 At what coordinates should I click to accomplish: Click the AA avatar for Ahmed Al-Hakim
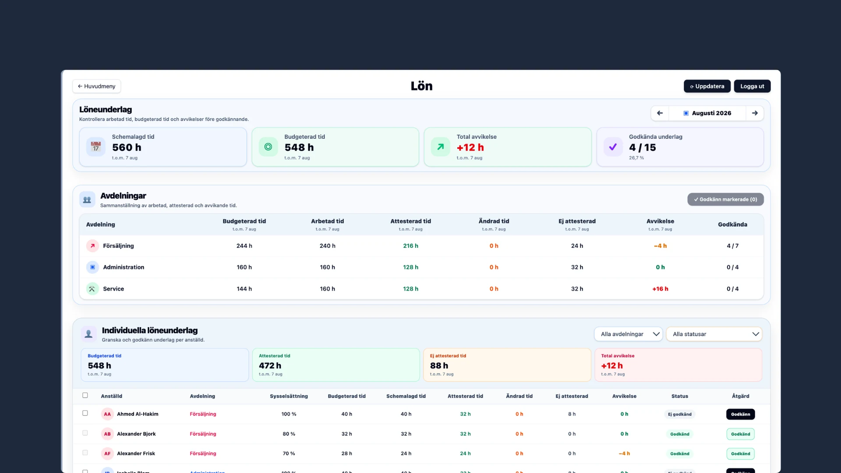coord(107,414)
